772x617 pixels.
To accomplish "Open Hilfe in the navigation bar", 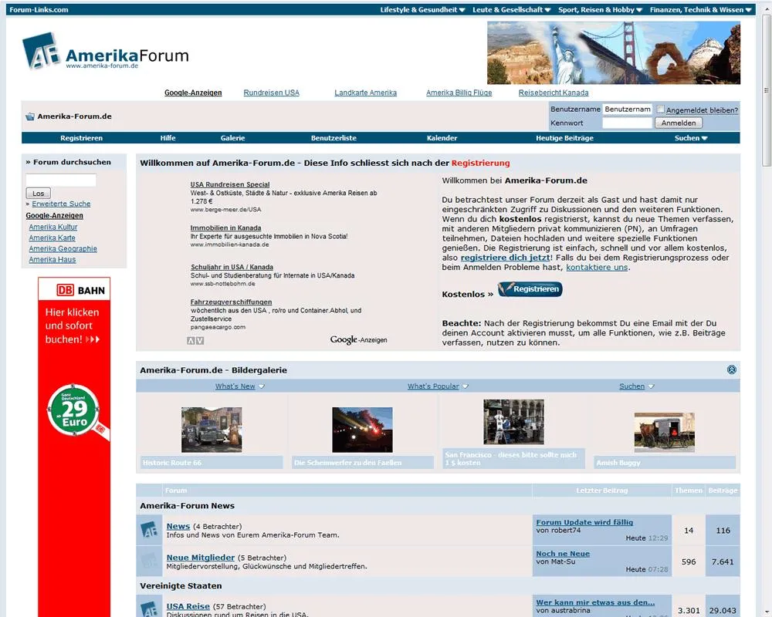I will 168,138.
